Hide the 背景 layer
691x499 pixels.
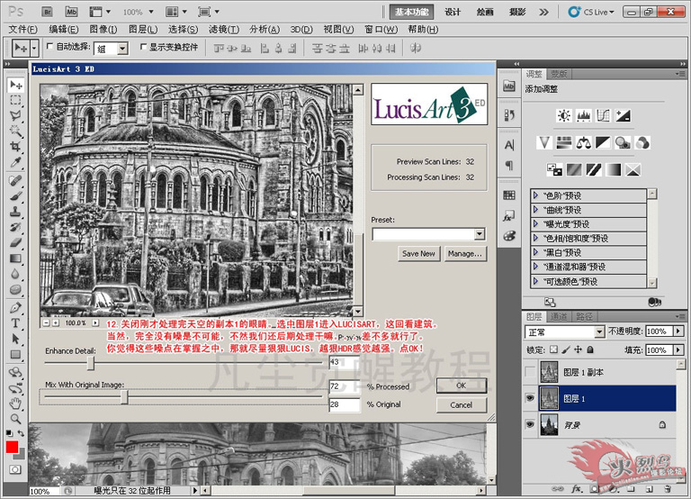point(530,425)
